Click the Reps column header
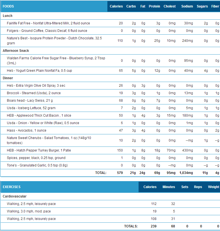 [198, 187]
